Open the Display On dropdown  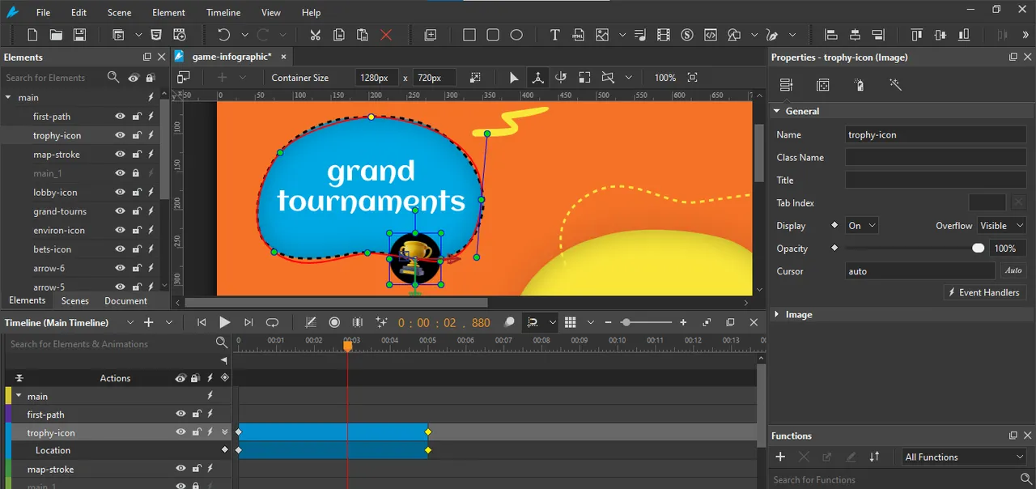861,226
